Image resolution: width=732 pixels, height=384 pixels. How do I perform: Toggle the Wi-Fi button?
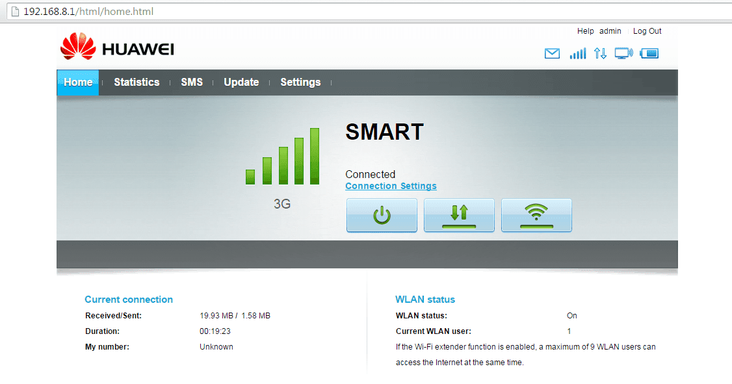pyautogui.click(x=536, y=215)
